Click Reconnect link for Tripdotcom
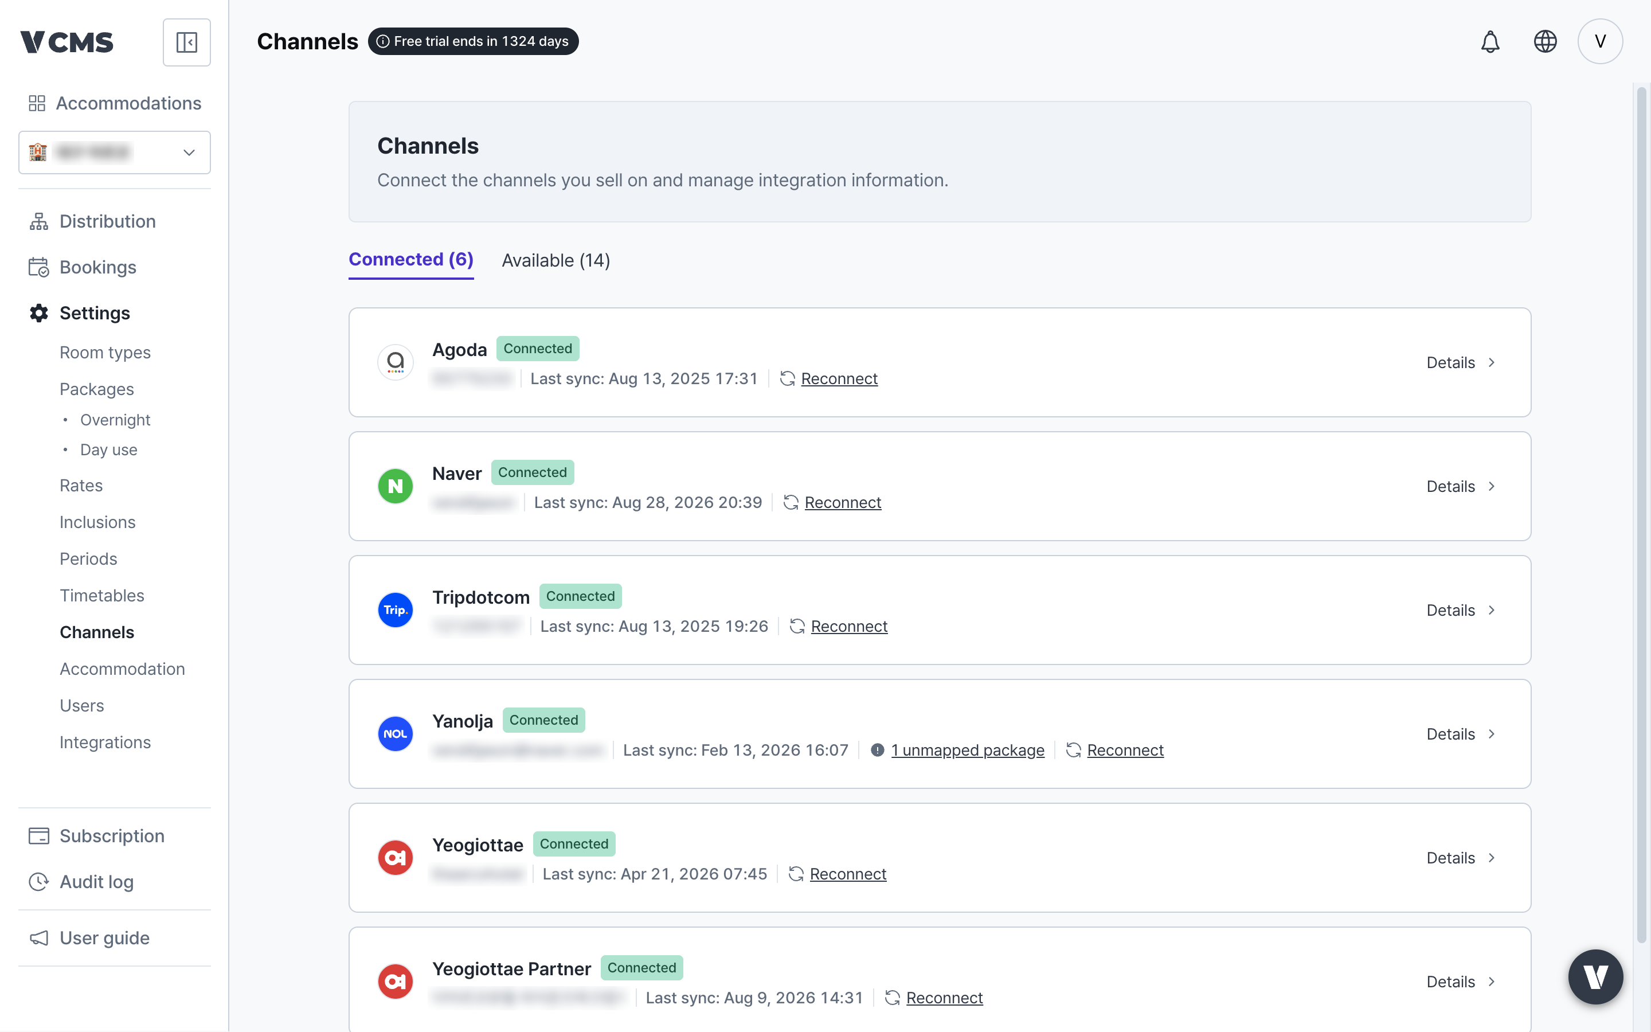The width and height of the screenshot is (1651, 1032). [x=848, y=627]
